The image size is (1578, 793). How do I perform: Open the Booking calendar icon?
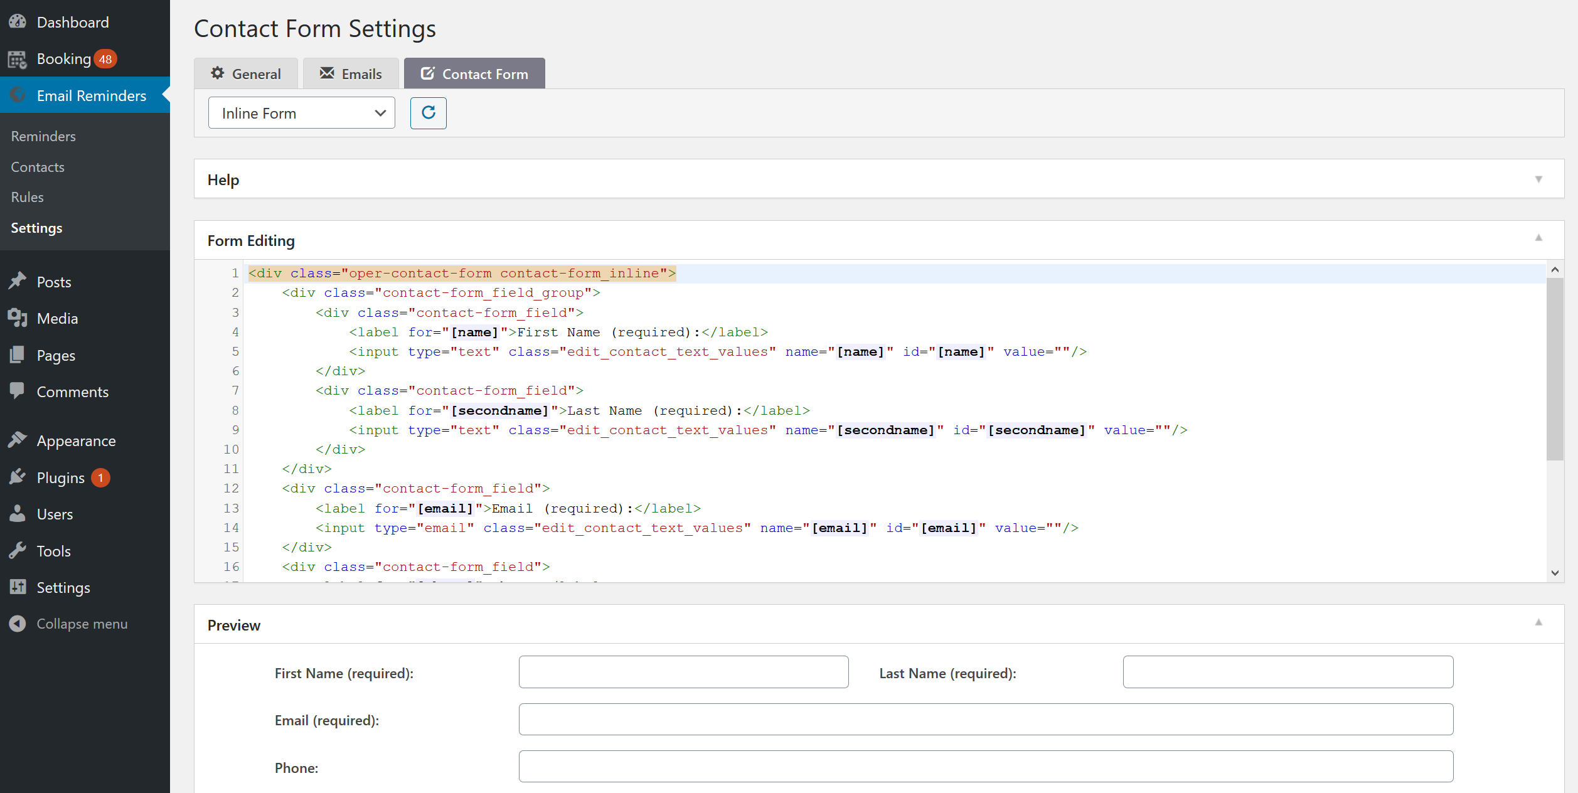click(18, 59)
